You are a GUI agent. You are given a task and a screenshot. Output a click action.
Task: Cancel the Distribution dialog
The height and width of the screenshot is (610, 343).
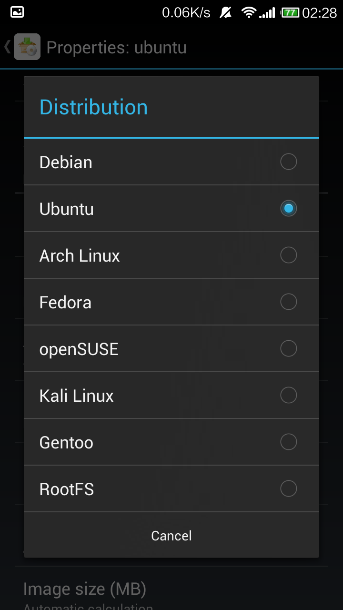[171, 535]
